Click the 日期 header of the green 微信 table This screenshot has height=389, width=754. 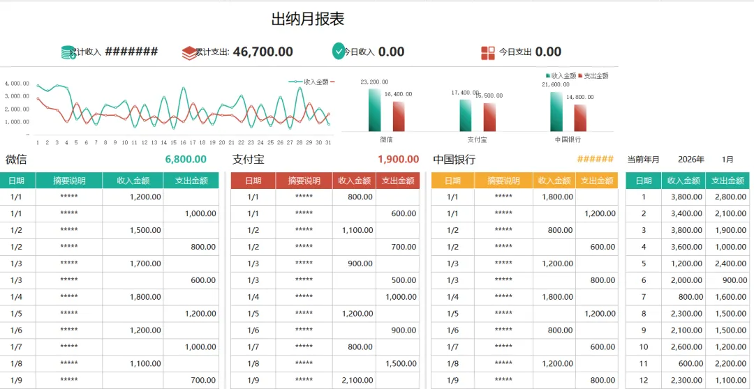(17, 181)
